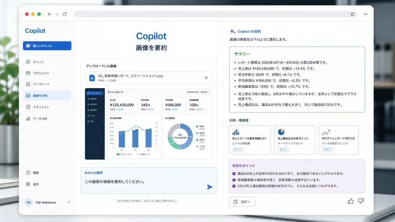Copy the answer with コピー button
Image resolution: width=395 pixels, height=222 pixels.
(242, 202)
